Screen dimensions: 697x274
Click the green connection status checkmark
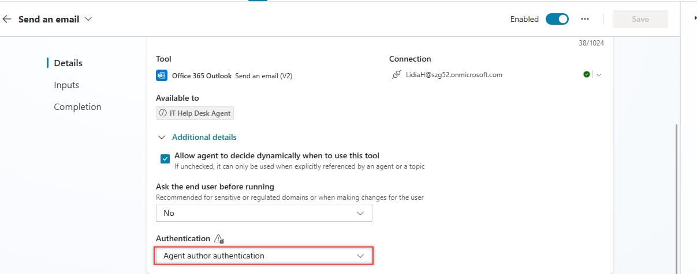(x=587, y=75)
